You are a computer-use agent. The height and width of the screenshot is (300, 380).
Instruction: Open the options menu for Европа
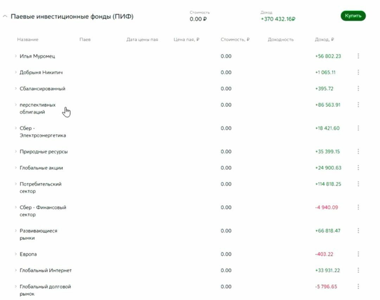click(x=358, y=254)
